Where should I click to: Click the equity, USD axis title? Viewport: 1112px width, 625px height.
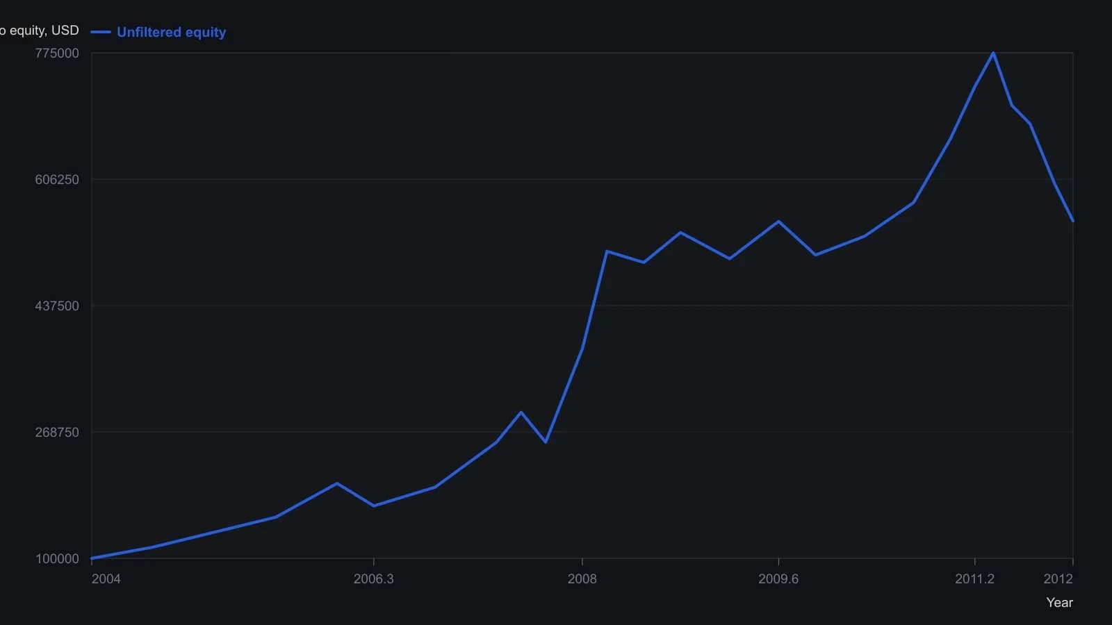tap(40, 31)
